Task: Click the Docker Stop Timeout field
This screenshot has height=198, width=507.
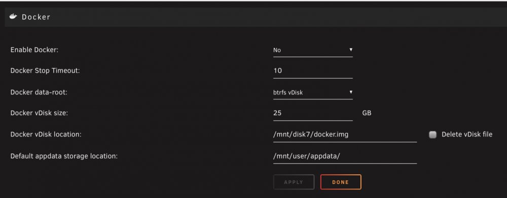Action: [x=313, y=71]
